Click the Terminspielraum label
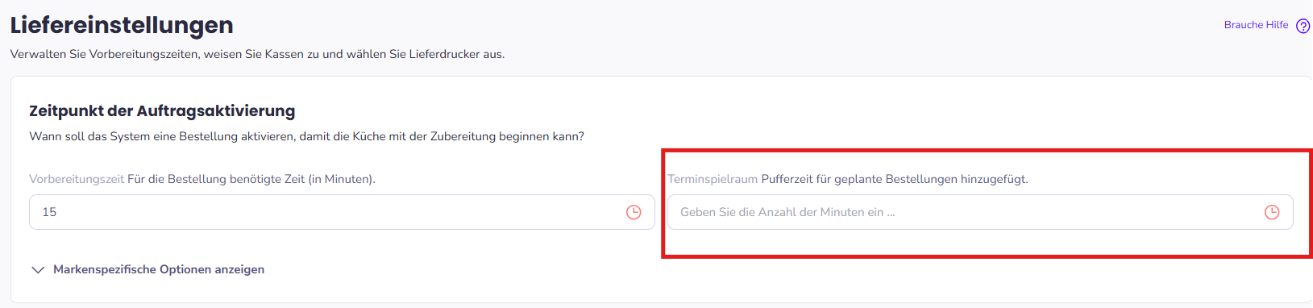Viewport: 1313px width, 308px height. click(x=713, y=179)
